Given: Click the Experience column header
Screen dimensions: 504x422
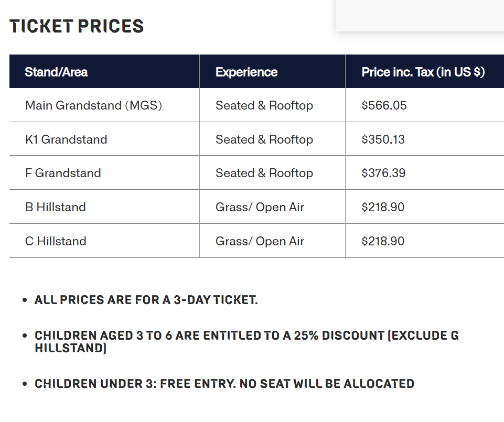Looking at the screenshot, I should point(246,72).
